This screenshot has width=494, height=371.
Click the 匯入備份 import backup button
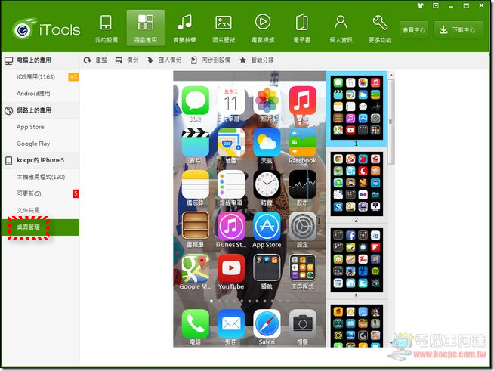pos(164,60)
